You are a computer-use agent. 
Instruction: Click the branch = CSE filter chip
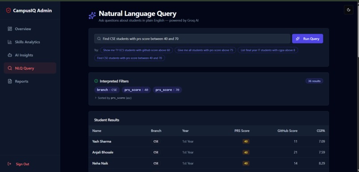coord(107,90)
